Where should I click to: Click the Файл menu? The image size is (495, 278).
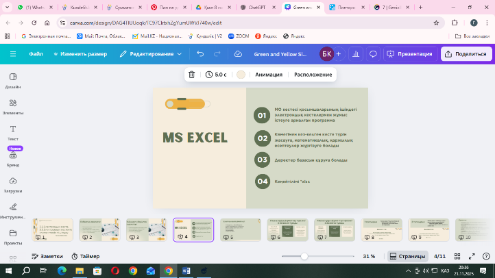click(x=36, y=54)
